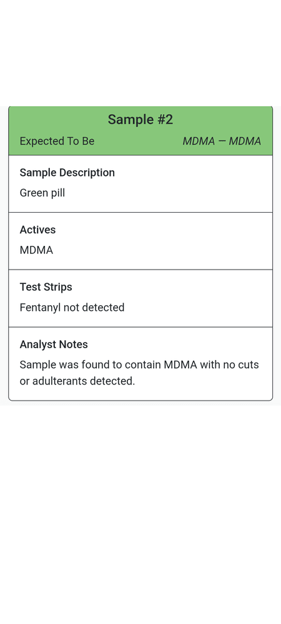Select the MDMA value under Actives
The width and height of the screenshot is (281, 624).
[x=36, y=250]
